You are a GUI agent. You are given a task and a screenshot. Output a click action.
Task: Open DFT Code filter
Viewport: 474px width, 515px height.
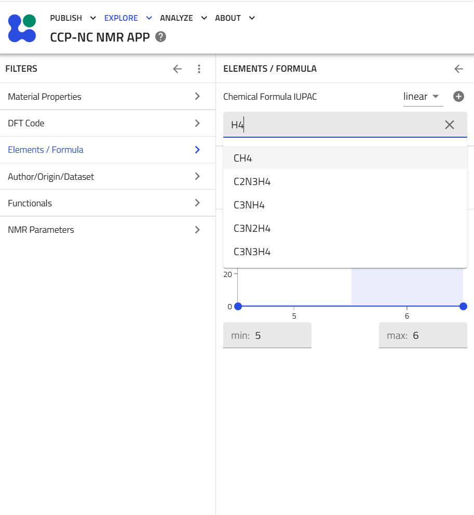point(107,123)
